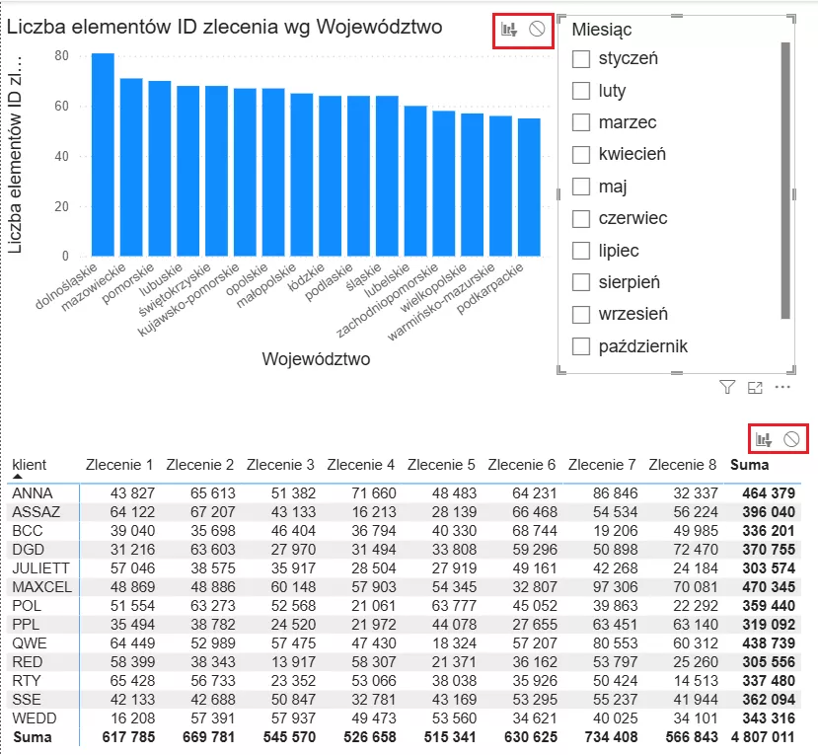818x755 pixels.
Task: Click the sort arrow under the klient header
Action: click(17, 477)
